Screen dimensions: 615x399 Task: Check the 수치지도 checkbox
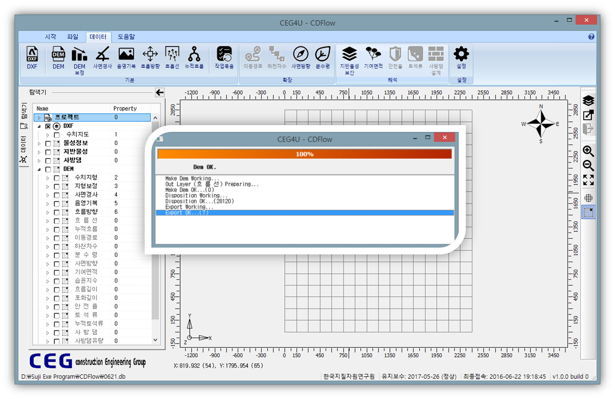tap(57, 135)
